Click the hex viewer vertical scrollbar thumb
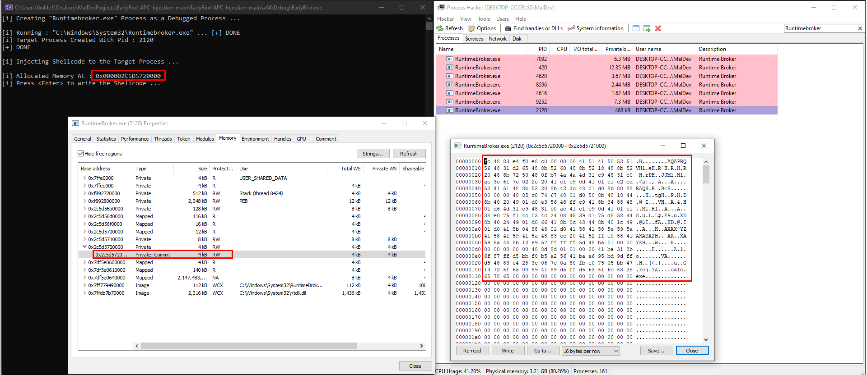The height and width of the screenshot is (375, 867). click(x=706, y=174)
